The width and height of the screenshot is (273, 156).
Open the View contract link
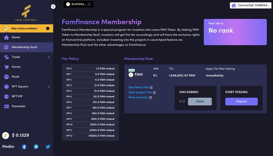[x=138, y=97]
